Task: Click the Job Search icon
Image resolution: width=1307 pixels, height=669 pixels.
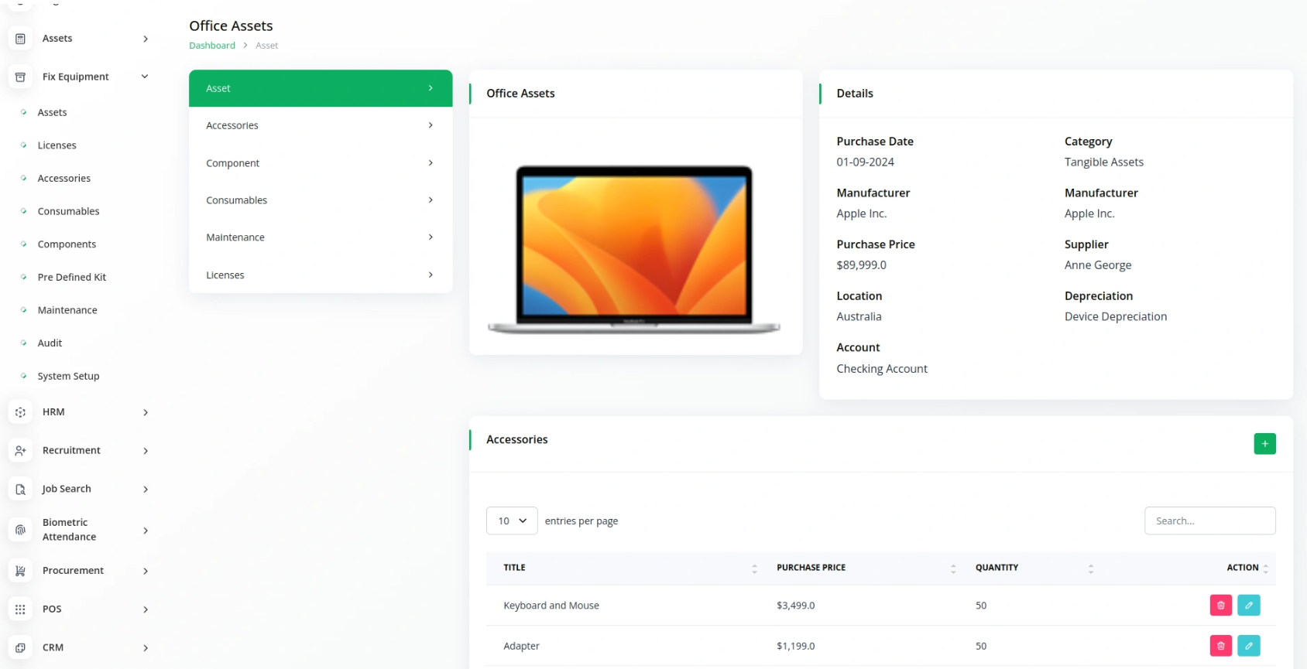Action: (x=20, y=489)
